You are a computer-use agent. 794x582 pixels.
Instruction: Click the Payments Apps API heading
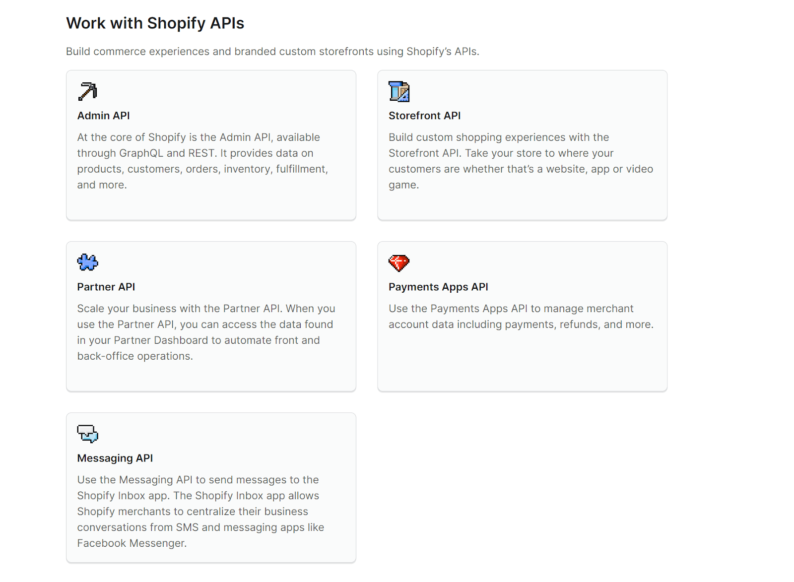(438, 287)
